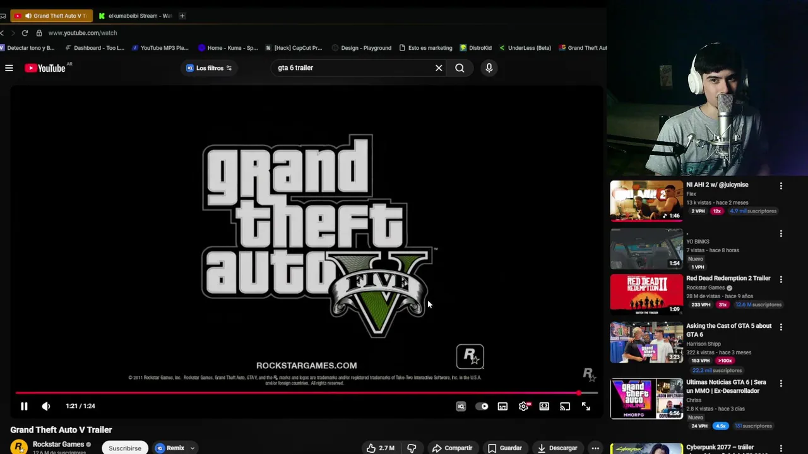
Task: Open 'NI AHI 2 w/ @juicynise' thumbnail
Action: [x=646, y=201]
